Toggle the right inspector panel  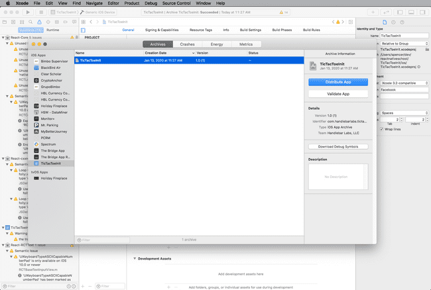click(x=422, y=12)
